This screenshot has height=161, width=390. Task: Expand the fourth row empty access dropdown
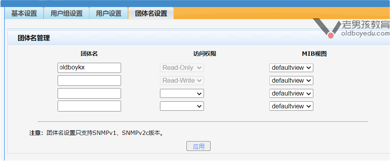(182, 106)
